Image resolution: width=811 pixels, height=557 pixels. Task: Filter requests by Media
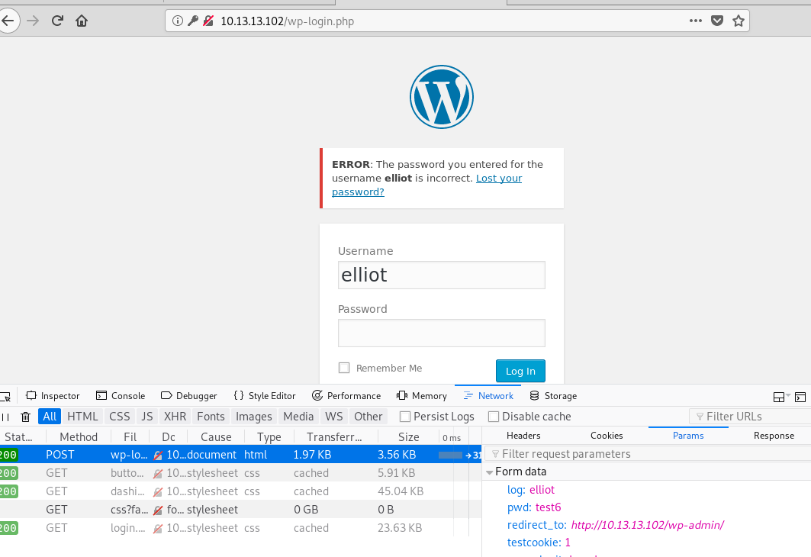(298, 417)
